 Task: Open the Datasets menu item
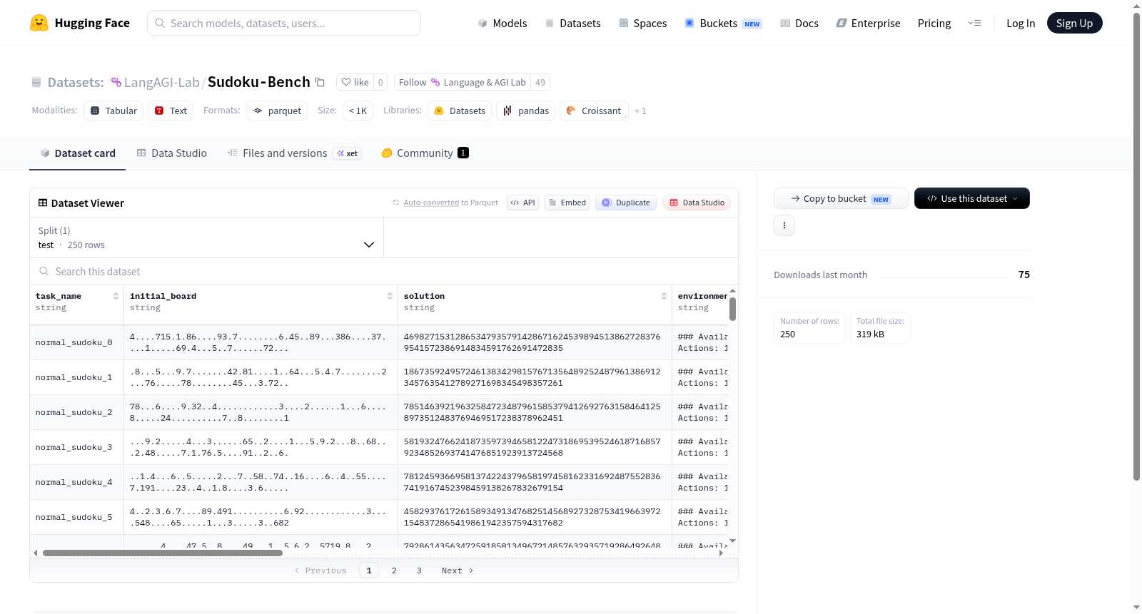pyautogui.click(x=572, y=24)
